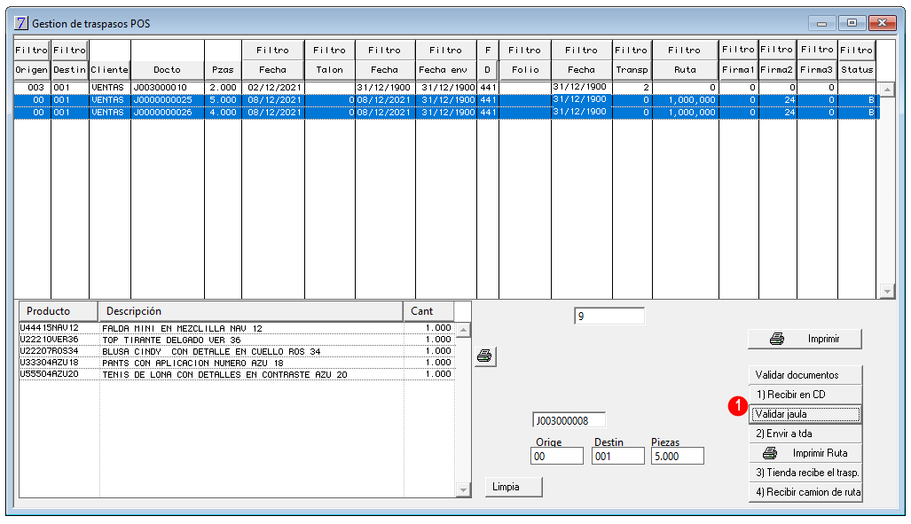Screen dimensions: 911x524
Task: Click the Imprimir button
Action: pyautogui.click(x=805, y=339)
